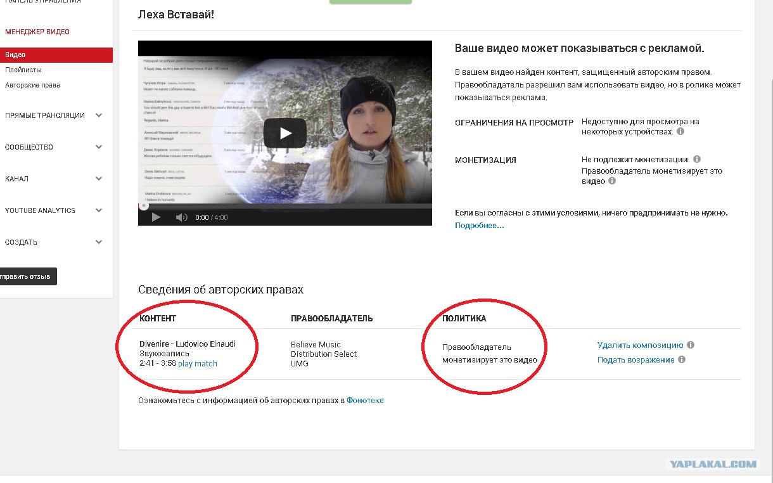Click the 'play match' link

tap(198, 364)
